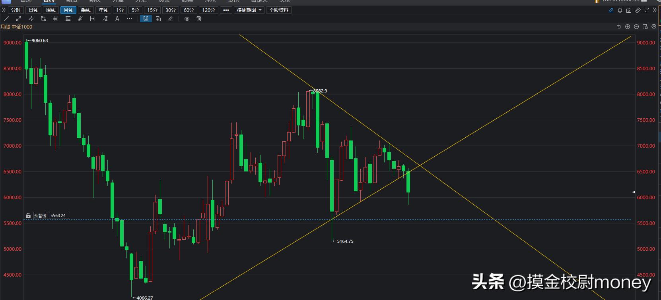Click the overlapping squares copy icon
The width and height of the screenshot is (661, 300).
coord(158,19)
